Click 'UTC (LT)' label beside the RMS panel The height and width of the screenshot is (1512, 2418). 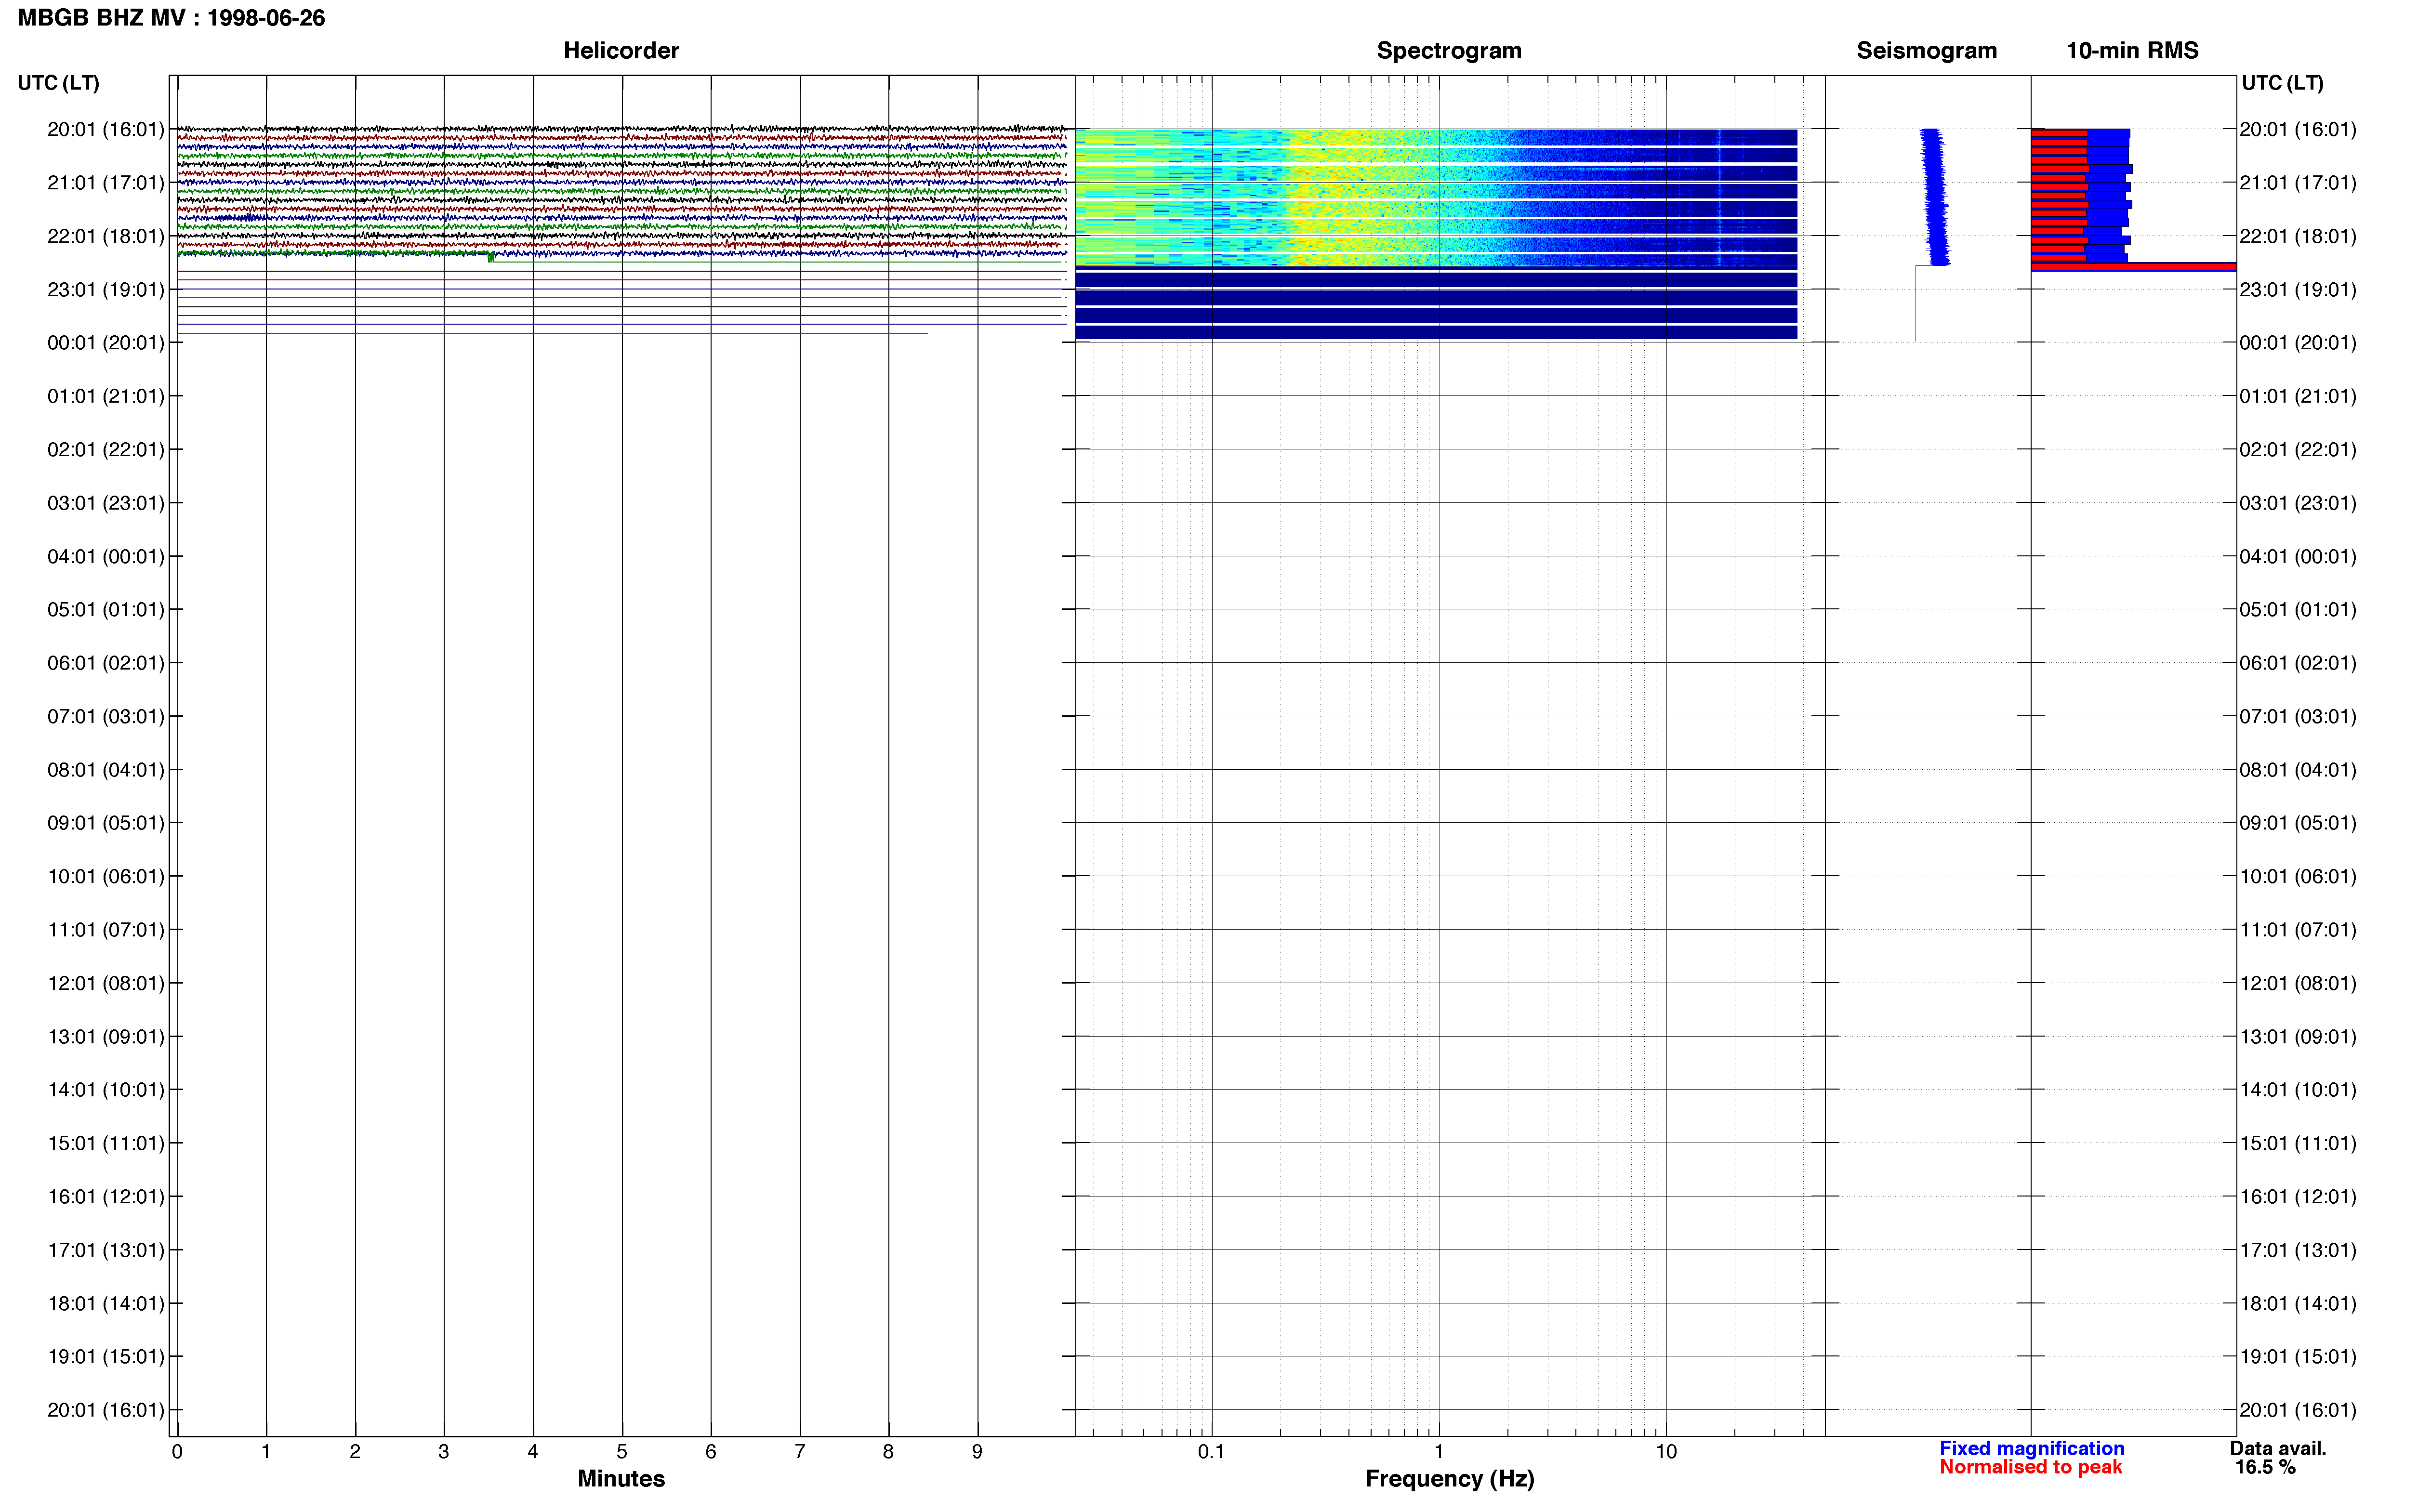2282,83
